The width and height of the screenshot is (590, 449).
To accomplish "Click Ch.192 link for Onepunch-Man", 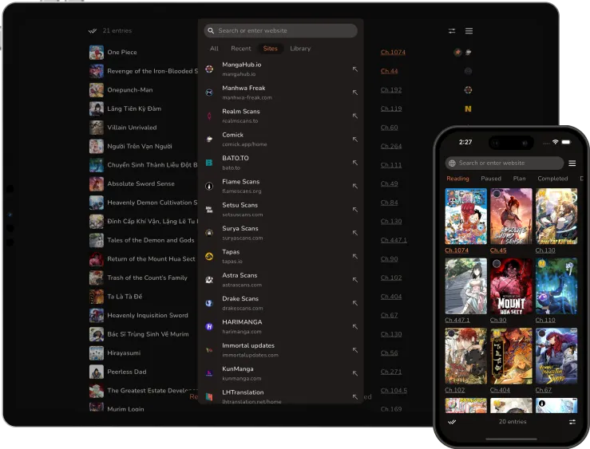I will pos(390,90).
